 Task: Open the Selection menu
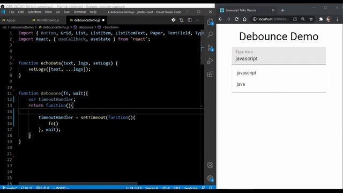coord(34,12)
